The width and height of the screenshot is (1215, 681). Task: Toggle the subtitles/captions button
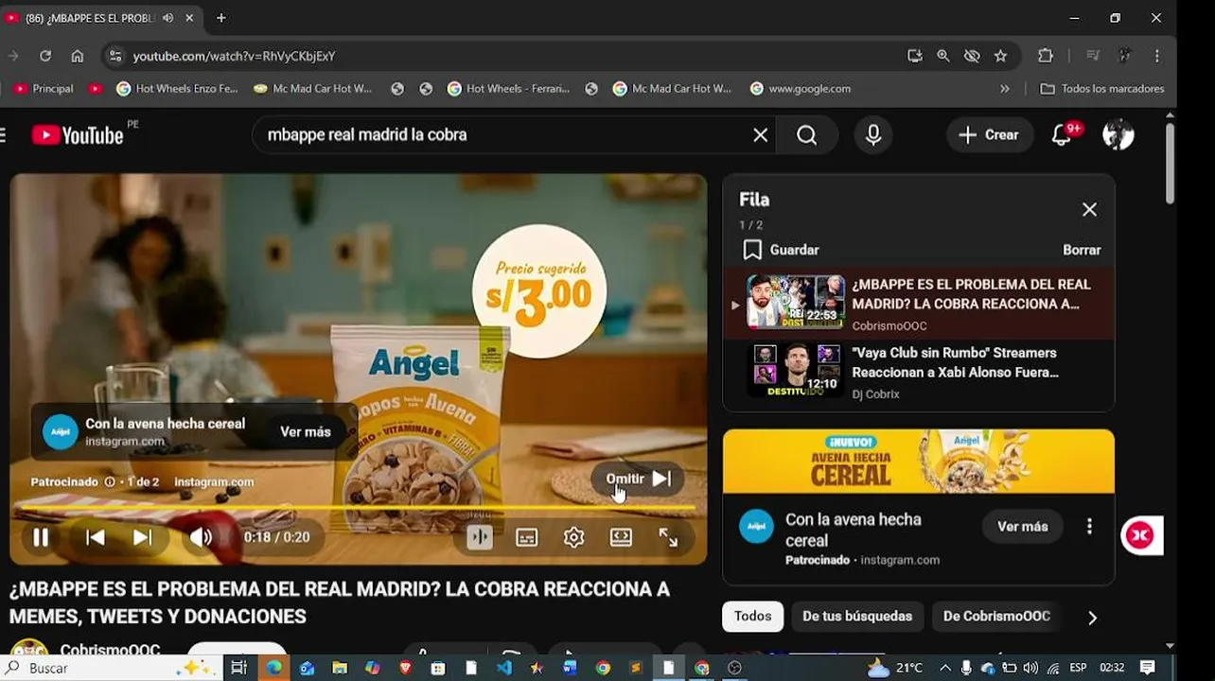click(527, 537)
